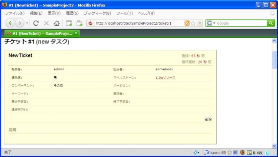
Task: Click the 削除 delete button
Action: (x=208, y=119)
